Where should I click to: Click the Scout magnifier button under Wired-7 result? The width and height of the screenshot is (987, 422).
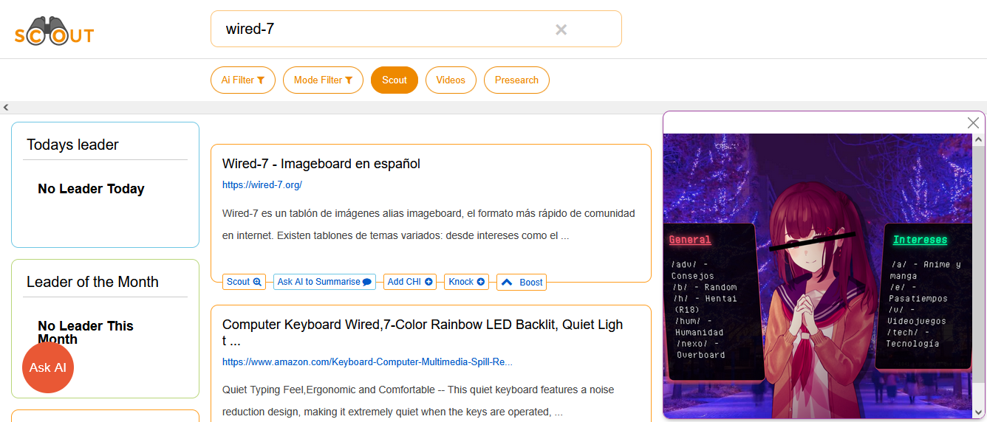click(x=244, y=282)
